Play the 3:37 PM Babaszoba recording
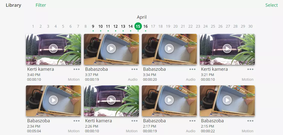283x135 pixels. pyautogui.click(x=111, y=48)
